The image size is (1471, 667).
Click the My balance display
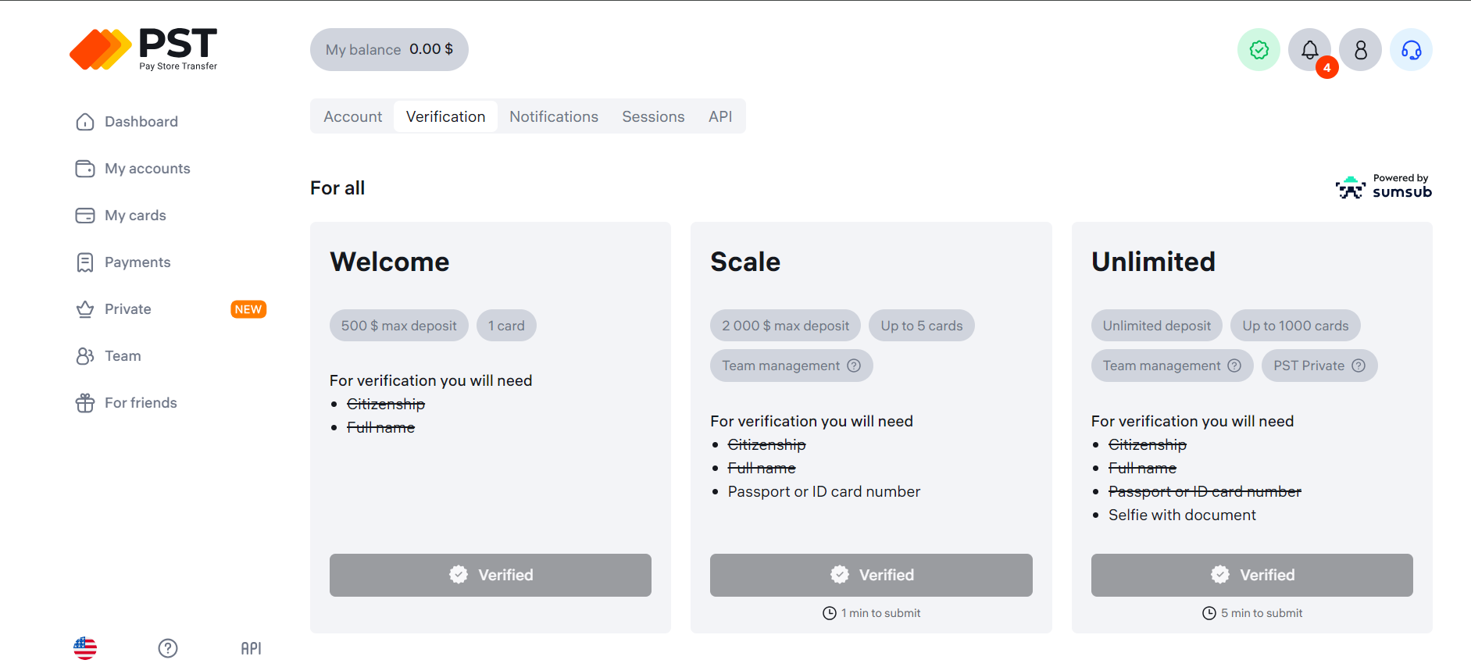pos(389,50)
